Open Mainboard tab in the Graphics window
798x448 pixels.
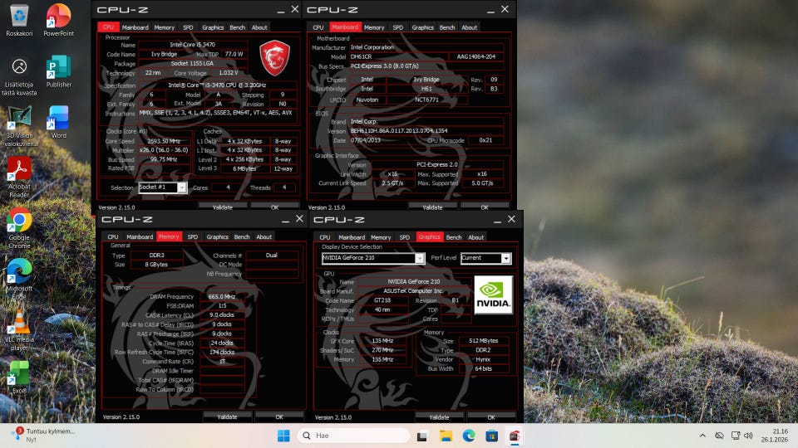pyautogui.click(x=352, y=237)
